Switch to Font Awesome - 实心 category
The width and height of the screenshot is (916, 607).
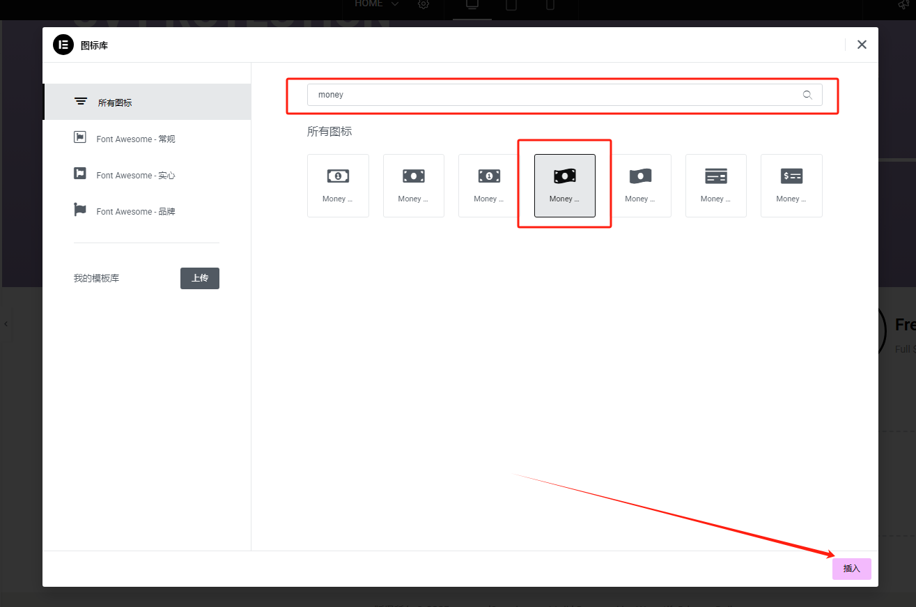point(135,175)
